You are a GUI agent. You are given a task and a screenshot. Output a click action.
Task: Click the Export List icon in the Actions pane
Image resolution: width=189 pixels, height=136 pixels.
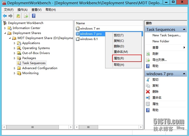(x=148, y=60)
